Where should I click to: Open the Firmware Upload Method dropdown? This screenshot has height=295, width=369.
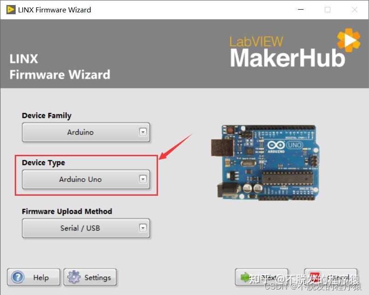click(144, 228)
